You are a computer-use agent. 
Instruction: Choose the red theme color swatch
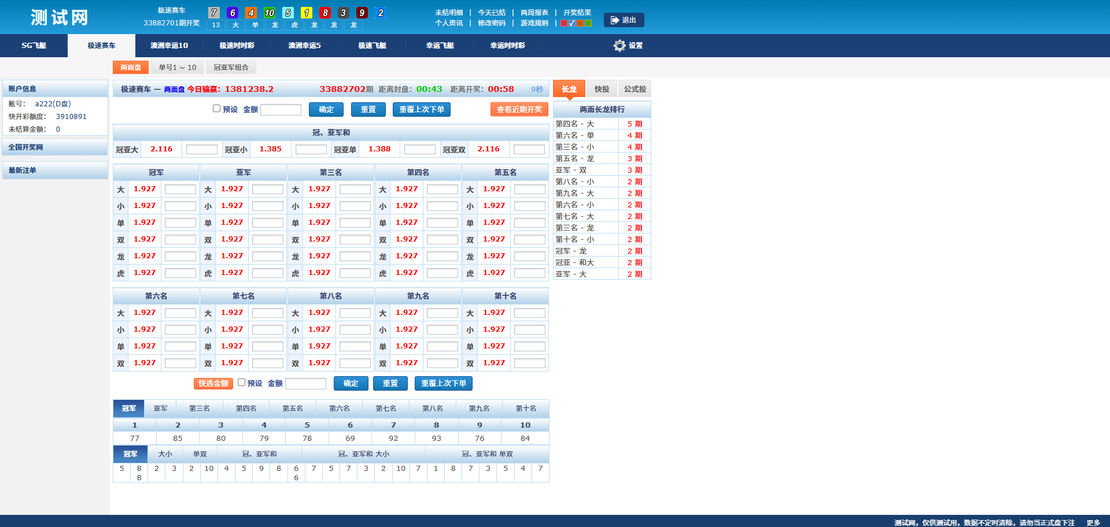(564, 23)
